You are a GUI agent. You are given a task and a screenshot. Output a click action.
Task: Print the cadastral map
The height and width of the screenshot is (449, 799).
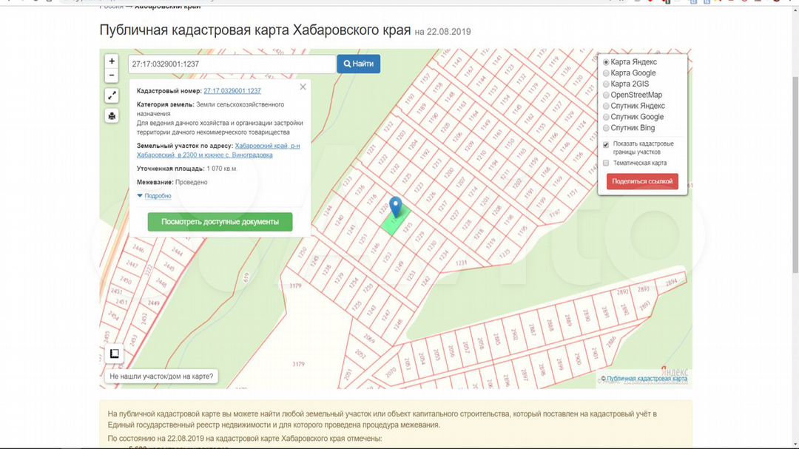pos(112,115)
